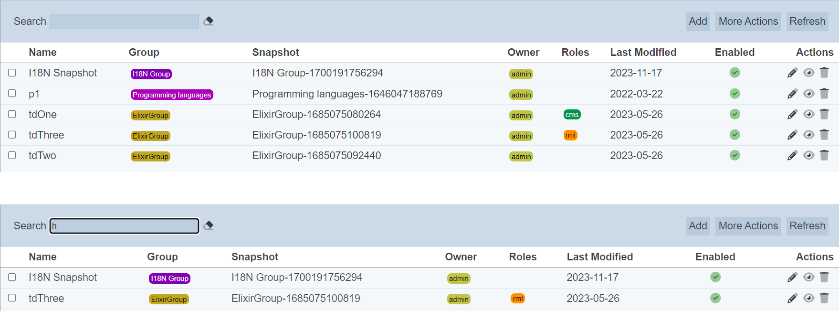
Task: Click the green enabled check icon for tdTwo
Action: [x=734, y=155]
